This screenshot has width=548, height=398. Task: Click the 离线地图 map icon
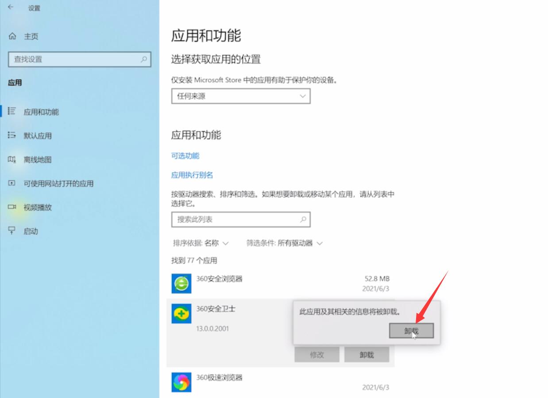pos(12,159)
